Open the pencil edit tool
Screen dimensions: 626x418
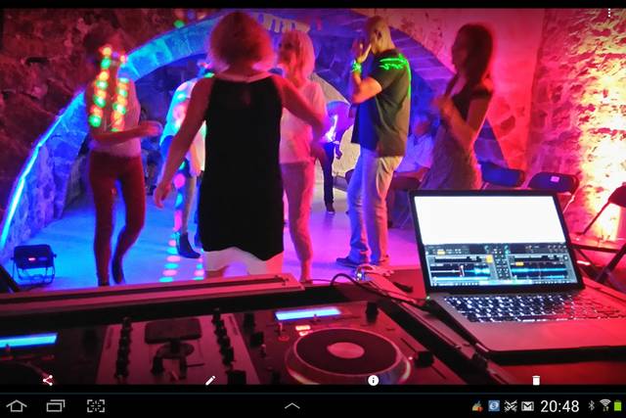pos(210,380)
